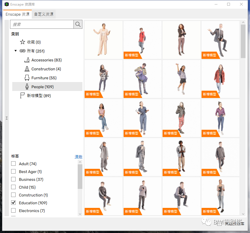This screenshot has height=233, width=250.
Task: Select the woman in beige suit thumbnail
Action: pos(104,40)
